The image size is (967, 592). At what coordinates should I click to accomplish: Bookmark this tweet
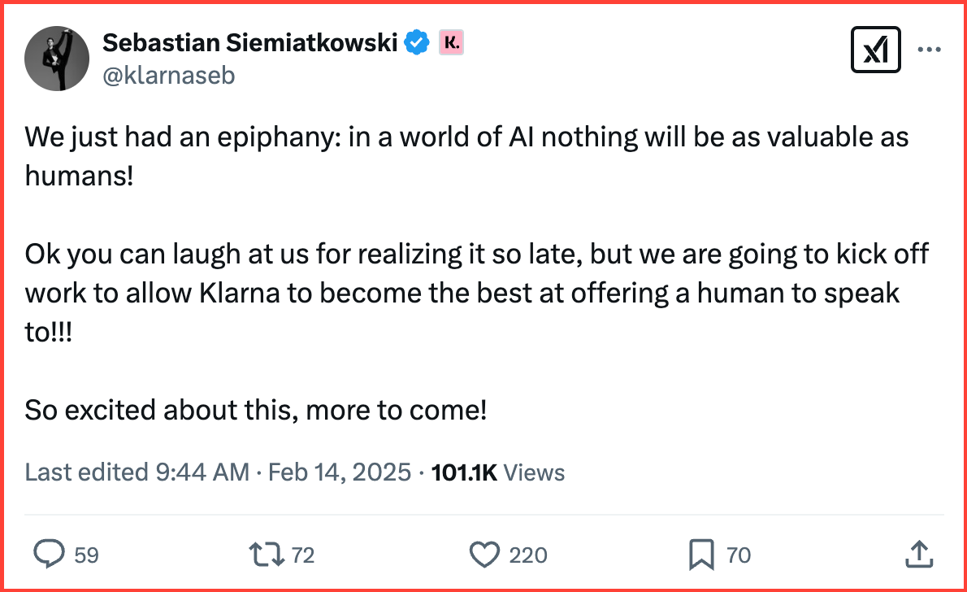[x=700, y=554]
